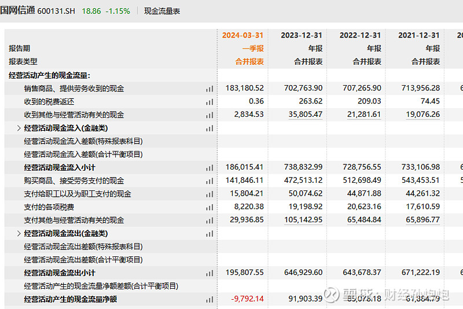The width and height of the screenshot is (463, 309).
Task: Select cell value 8,220.38
Action: [x=249, y=207]
